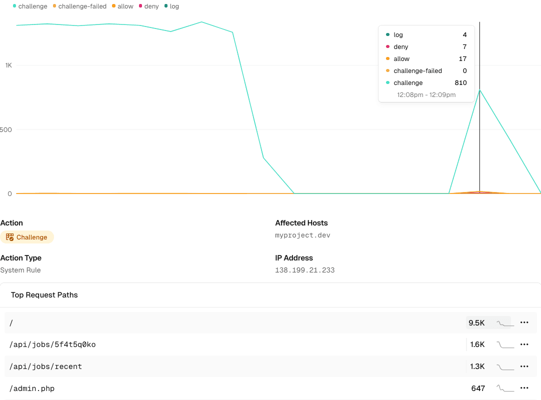Click the sparkline for /api/jobs/5f4t5q0ko
The height and width of the screenshot is (400, 541).
tap(505, 345)
